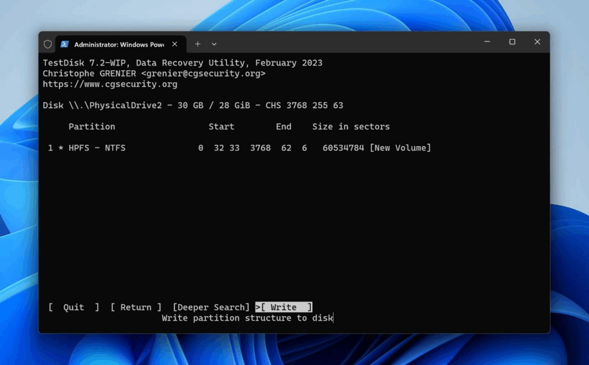The image size is (589, 365).
Task: Click the Size in sectors column header
Action: pyautogui.click(x=351, y=126)
